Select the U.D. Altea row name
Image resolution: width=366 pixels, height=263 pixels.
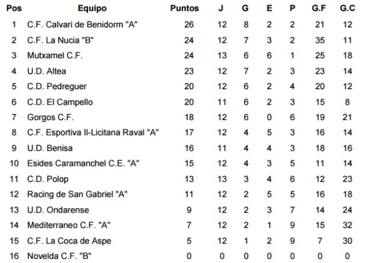point(47,71)
